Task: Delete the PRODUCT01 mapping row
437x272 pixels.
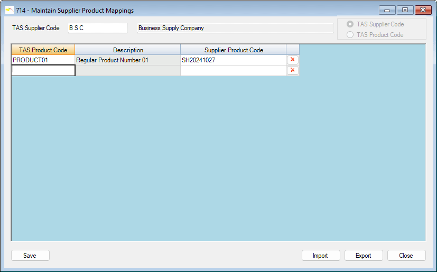Action: click(292, 60)
